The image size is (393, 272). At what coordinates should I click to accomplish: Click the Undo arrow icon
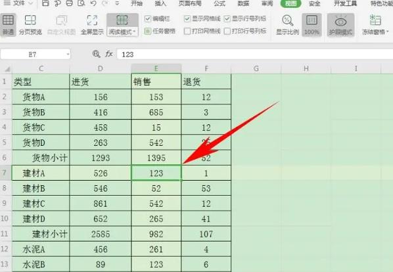tap(93, 3)
